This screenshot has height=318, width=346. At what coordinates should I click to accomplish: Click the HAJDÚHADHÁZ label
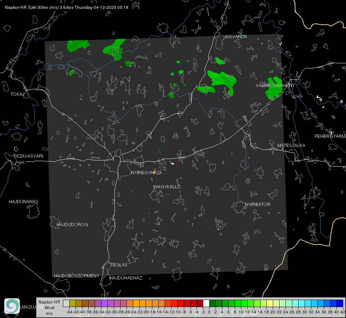click(x=126, y=278)
